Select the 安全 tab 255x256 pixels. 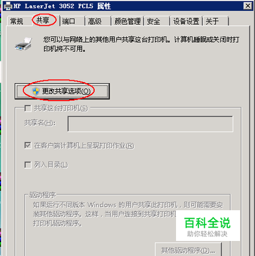click(157, 21)
